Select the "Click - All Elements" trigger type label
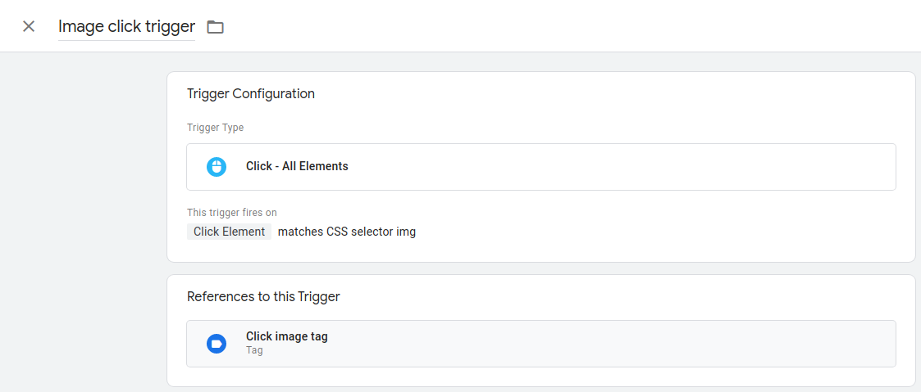The image size is (921, 392). [x=297, y=166]
